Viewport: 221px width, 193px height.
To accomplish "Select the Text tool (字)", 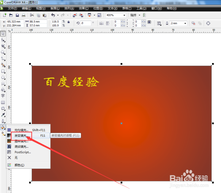I will (3, 96).
